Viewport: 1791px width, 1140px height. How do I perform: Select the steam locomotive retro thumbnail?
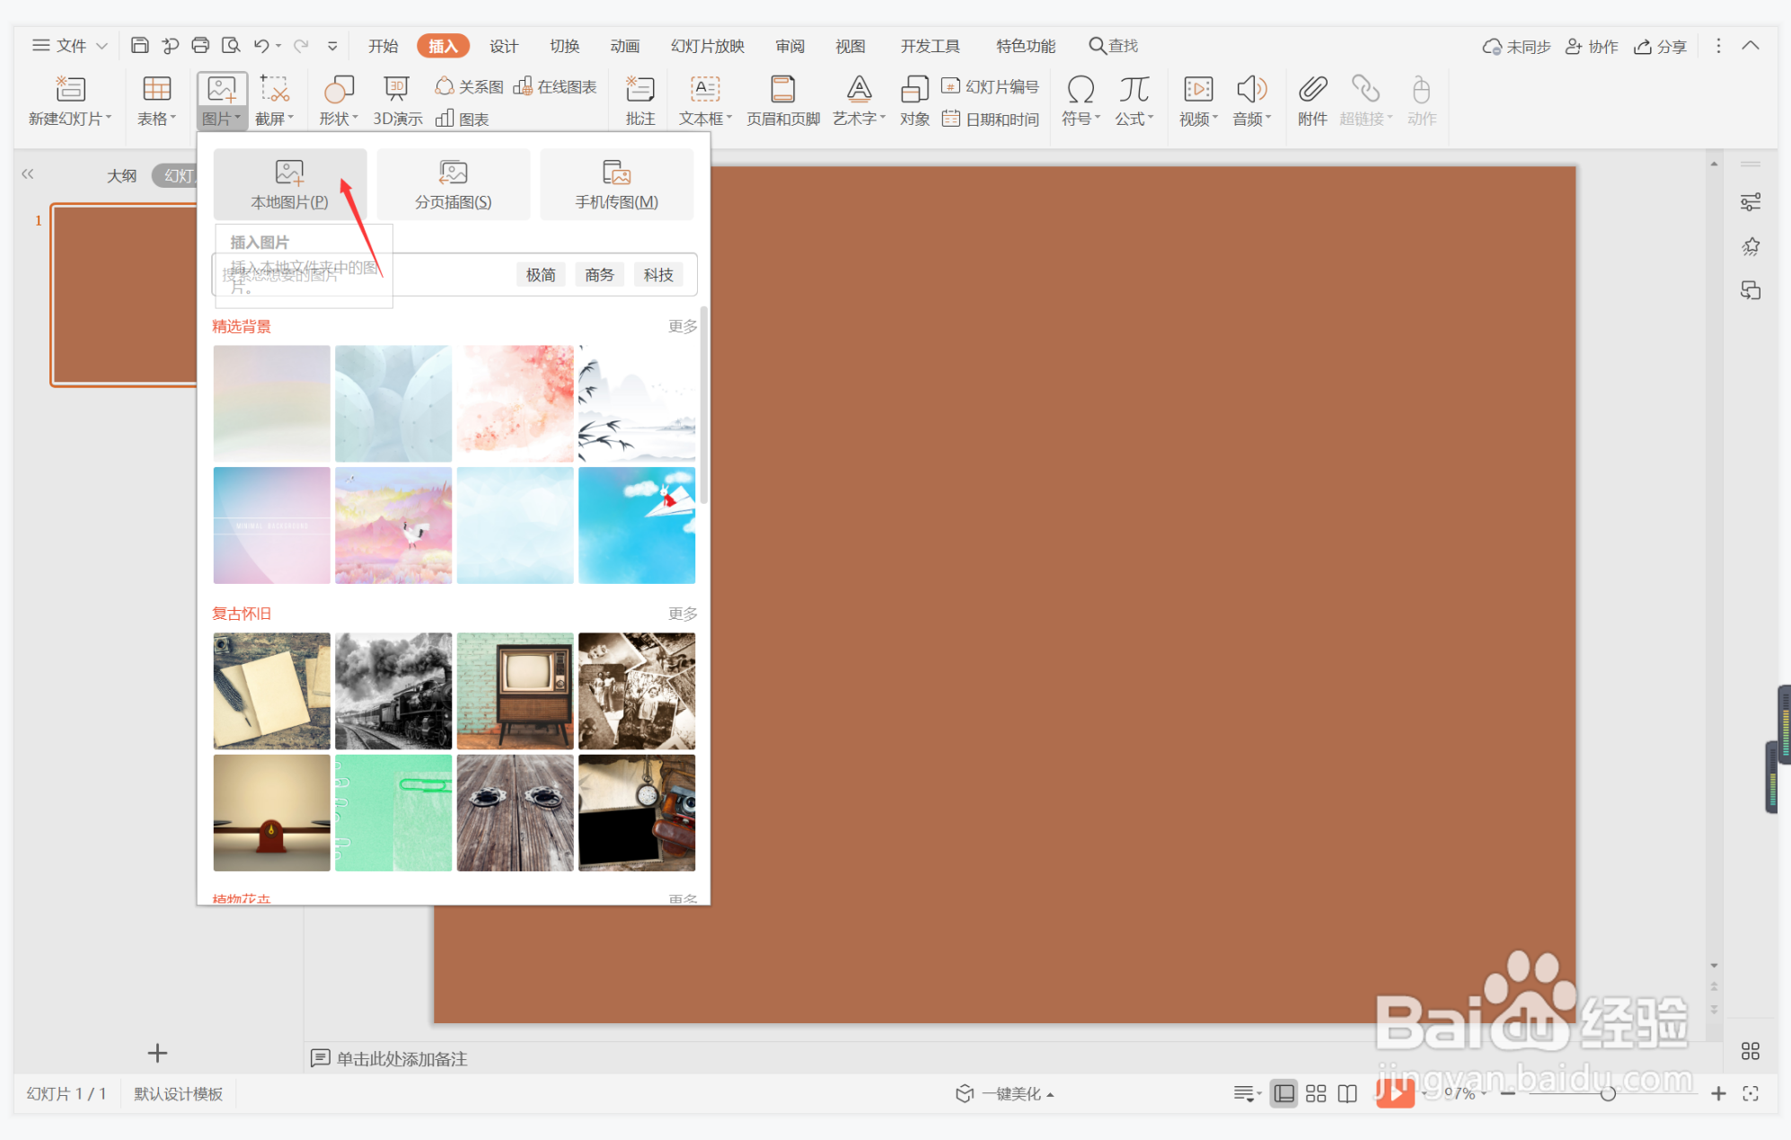[393, 691]
